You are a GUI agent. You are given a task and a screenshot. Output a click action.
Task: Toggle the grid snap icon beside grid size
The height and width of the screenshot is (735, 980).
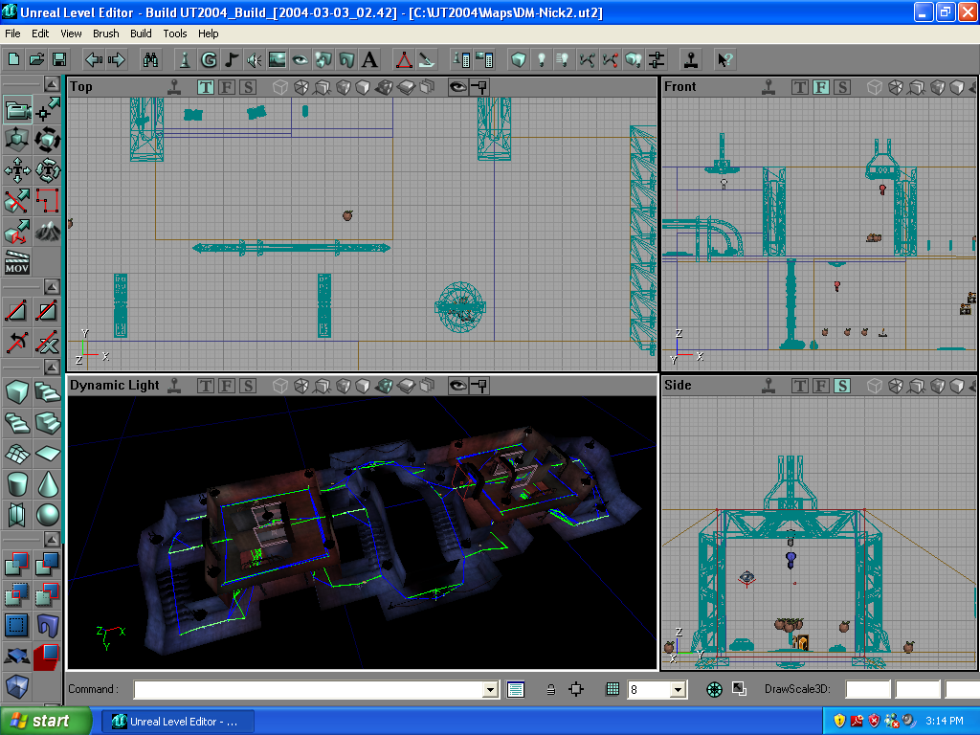pos(612,689)
